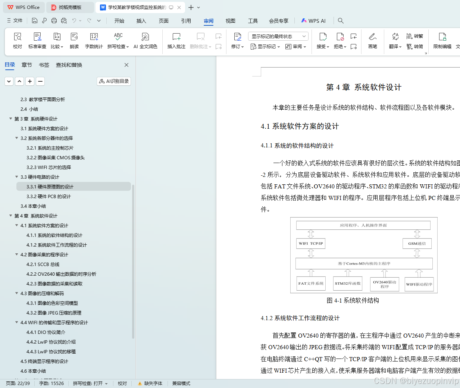Open the quick access customize chevron

coord(99,21)
